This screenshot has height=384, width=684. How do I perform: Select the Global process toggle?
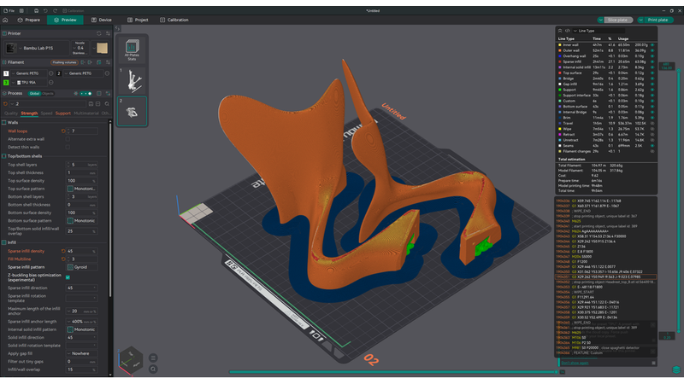[34, 94]
